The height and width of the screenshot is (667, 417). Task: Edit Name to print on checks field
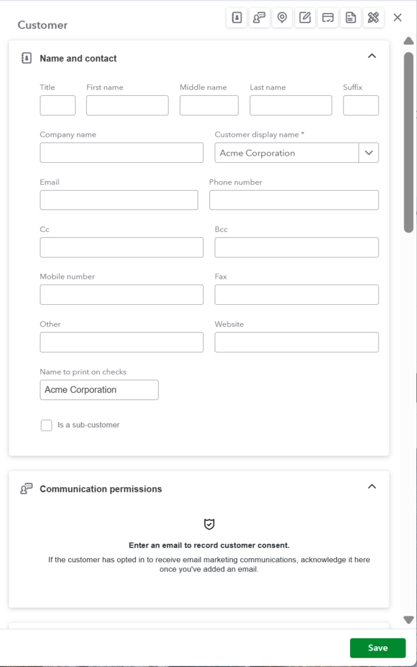(99, 390)
